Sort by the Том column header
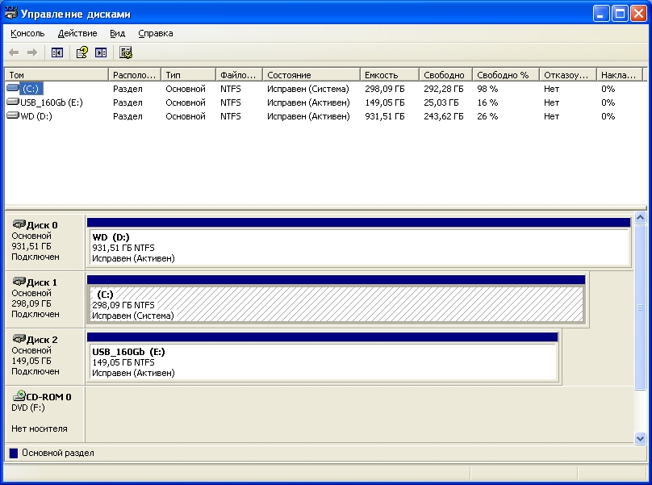This screenshot has width=652, height=485. tap(56, 75)
